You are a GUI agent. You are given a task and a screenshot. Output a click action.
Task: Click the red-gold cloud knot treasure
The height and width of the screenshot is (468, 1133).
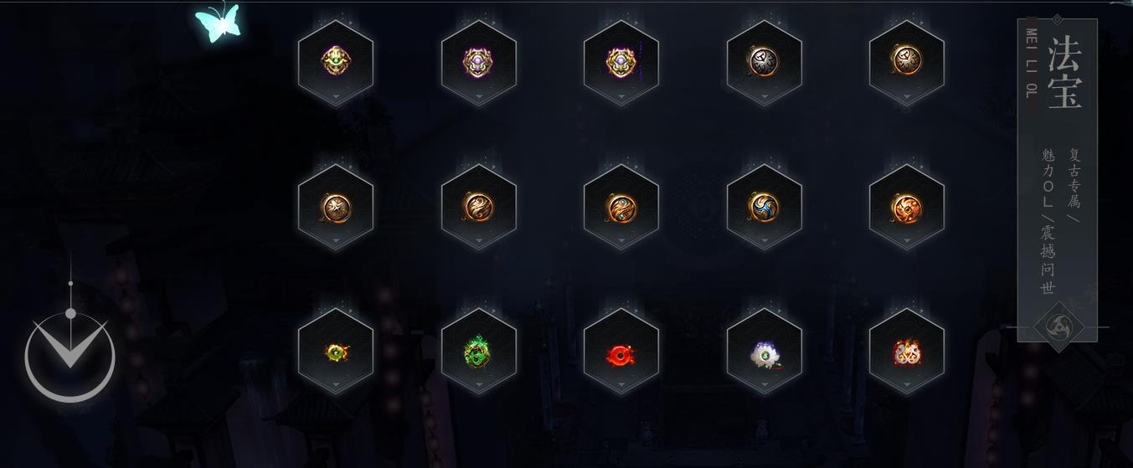pyautogui.click(x=906, y=353)
